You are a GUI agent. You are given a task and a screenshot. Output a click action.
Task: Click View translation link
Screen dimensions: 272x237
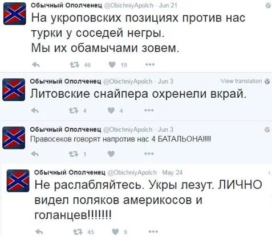pyautogui.click(x=241, y=81)
